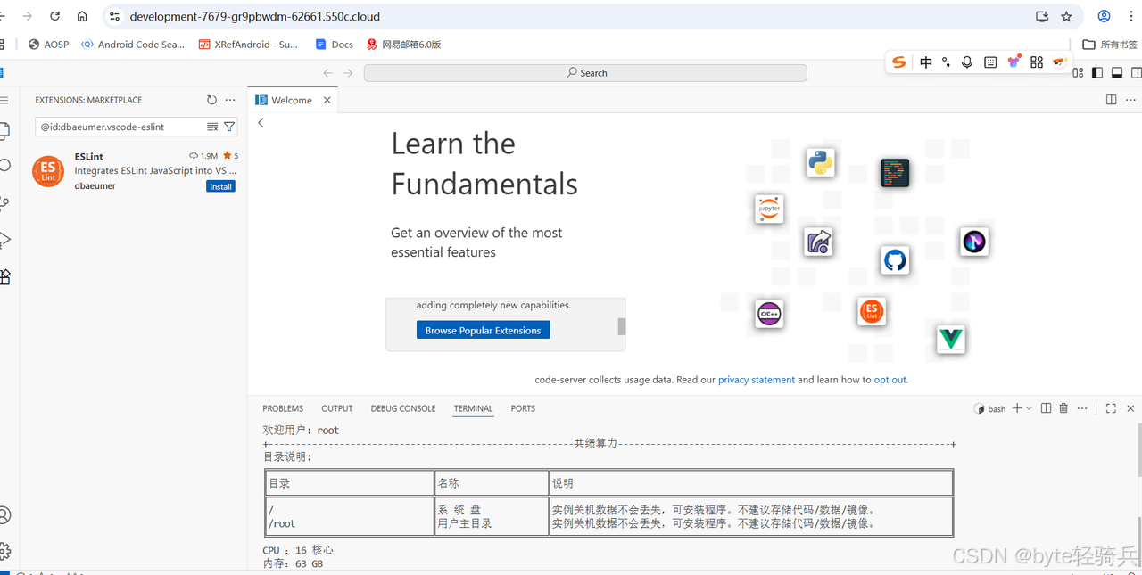
Task: Split the editor to the right
Action: [1111, 100]
